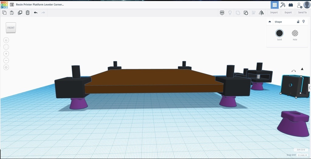Open the Send To button
Image resolution: width=311 pixels, height=159 pixels.
tap(302, 12)
